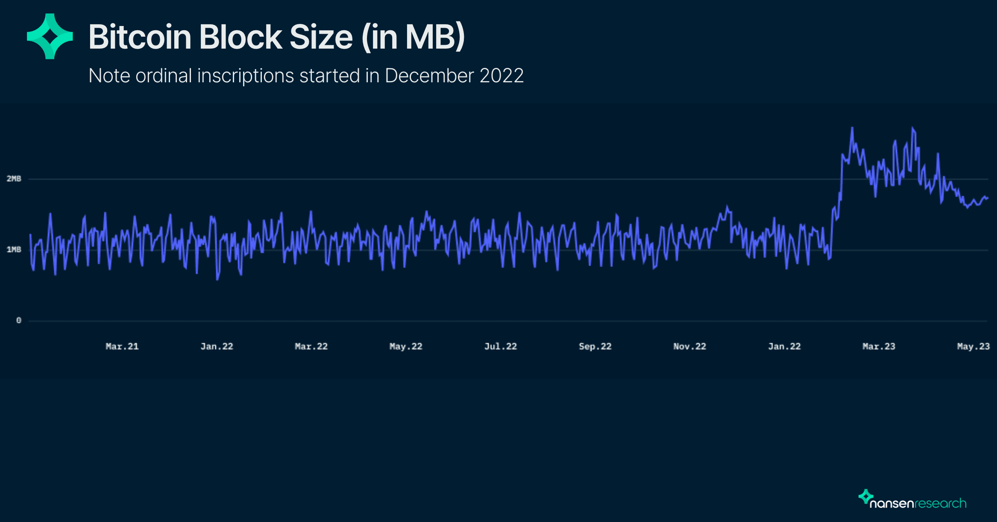997x522 pixels.
Task: Click the nansen research wordmark
Action: tap(918, 504)
